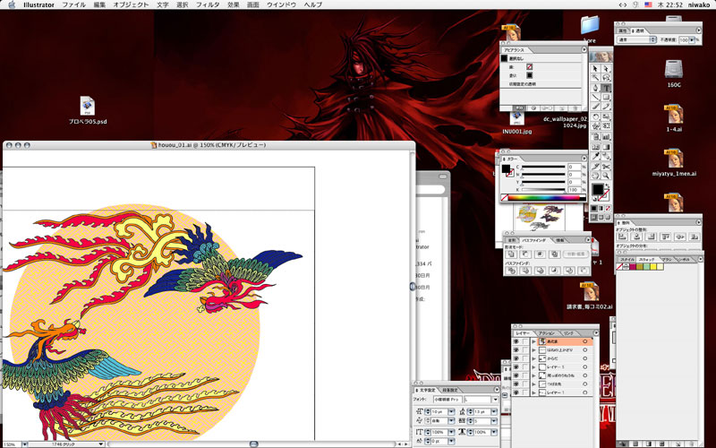The height and width of the screenshot is (448, 716).
Task: Toggle lock box for the あたま layer
Action: click(x=525, y=341)
